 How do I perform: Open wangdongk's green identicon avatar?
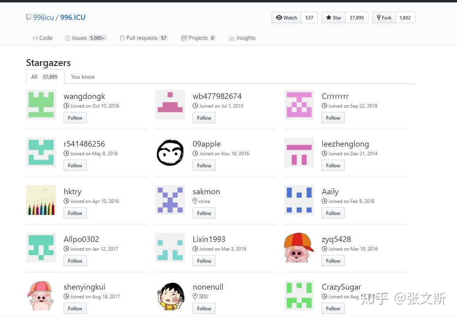[x=41, y=105]
